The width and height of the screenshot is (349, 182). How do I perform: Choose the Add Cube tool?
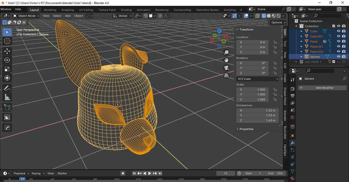pyautogui.click(x=7, y=107)
